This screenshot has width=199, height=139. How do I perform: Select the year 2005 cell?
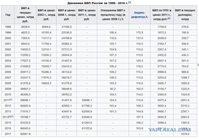tap(8, 66)
